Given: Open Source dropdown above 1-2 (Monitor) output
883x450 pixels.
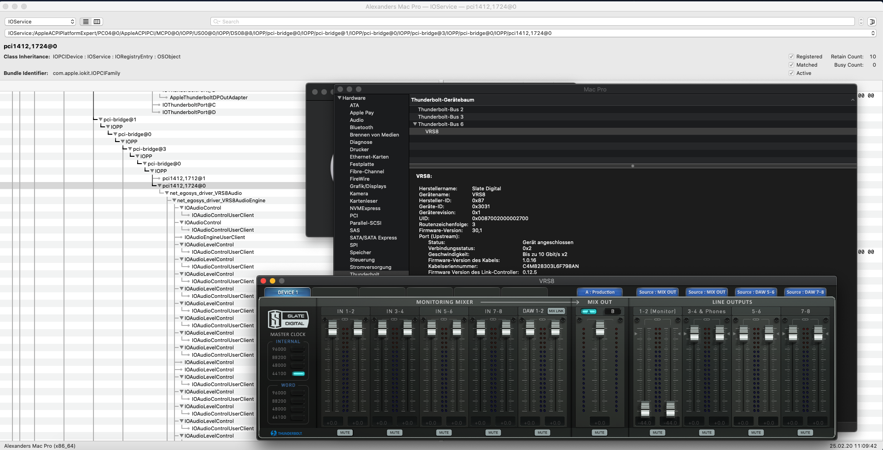Looking at the screenshot, I should point(657,292).
